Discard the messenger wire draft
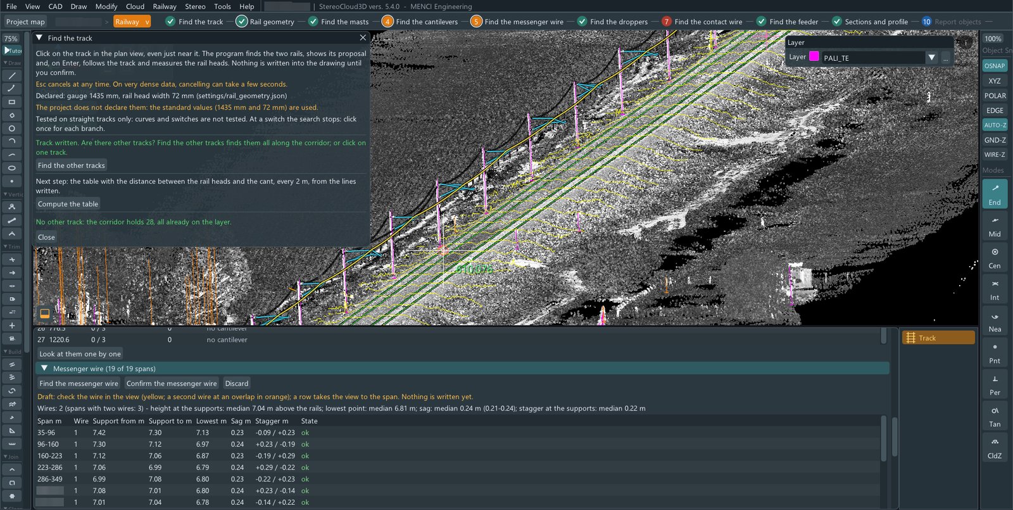The height and width of the screenshot is (510, 1013). (237, 383)
